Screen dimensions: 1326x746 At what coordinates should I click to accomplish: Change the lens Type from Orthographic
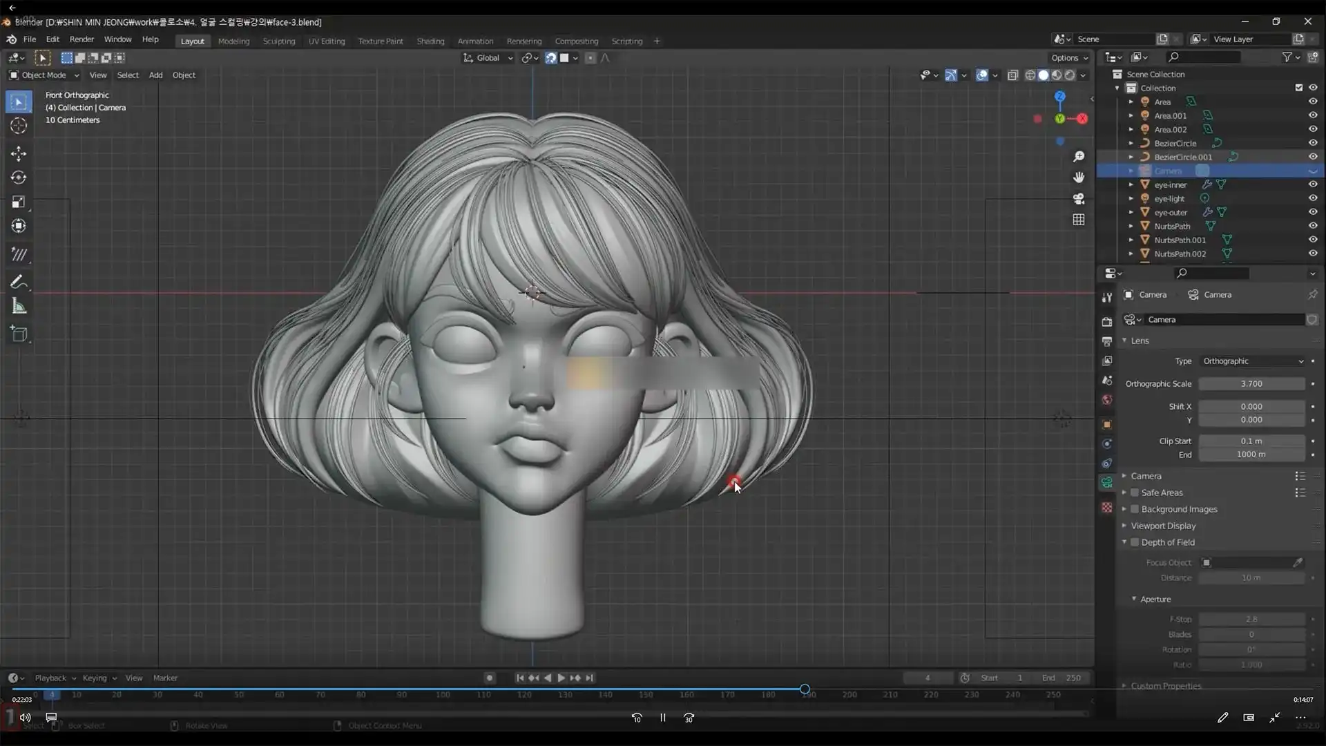[x=1252, y=361]
